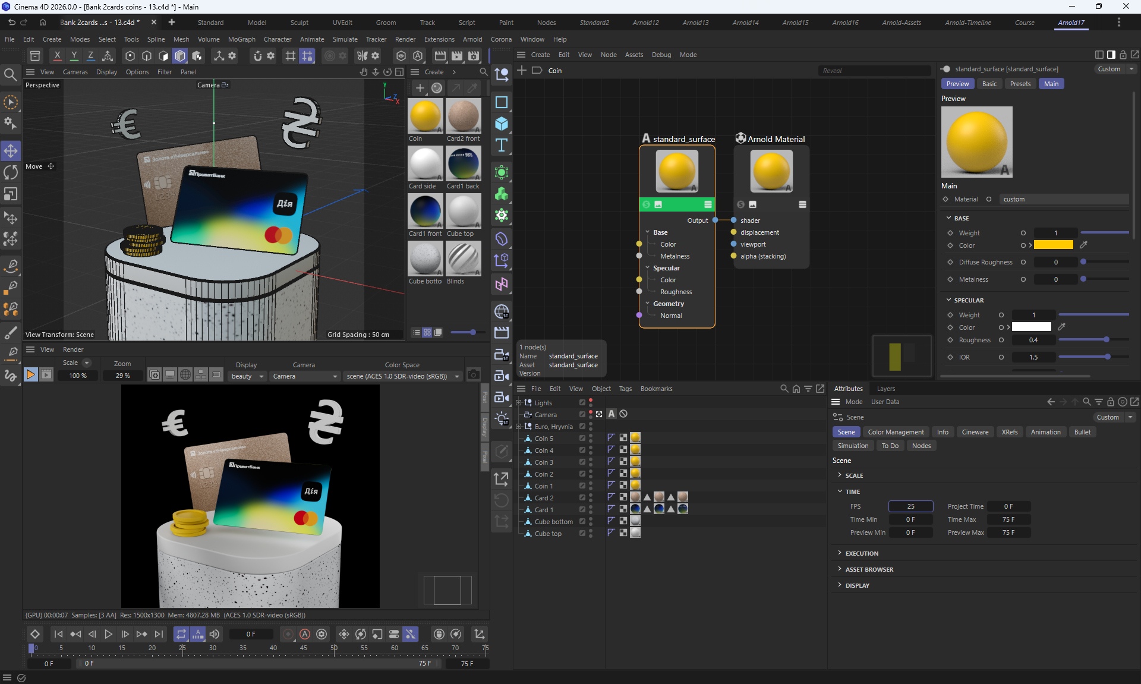
Task: Click the Presets button in material
Action: [x=1020, y=84]
